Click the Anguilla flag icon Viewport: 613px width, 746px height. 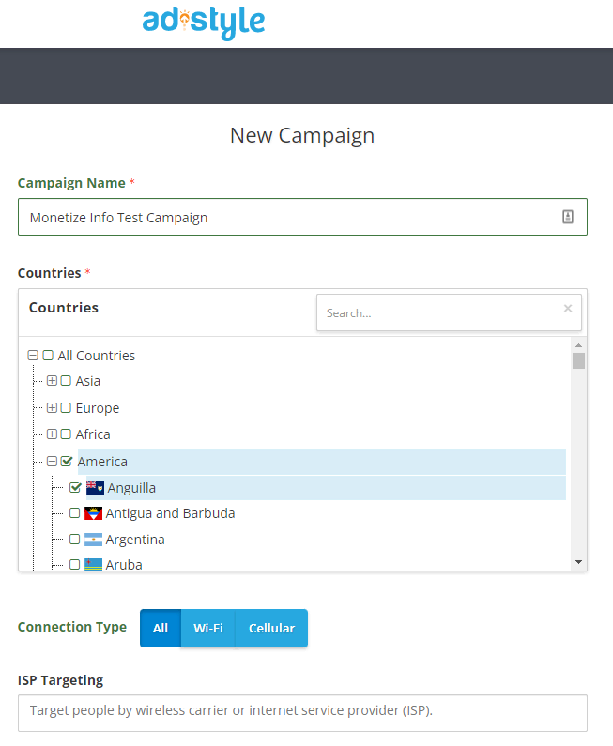95,488
